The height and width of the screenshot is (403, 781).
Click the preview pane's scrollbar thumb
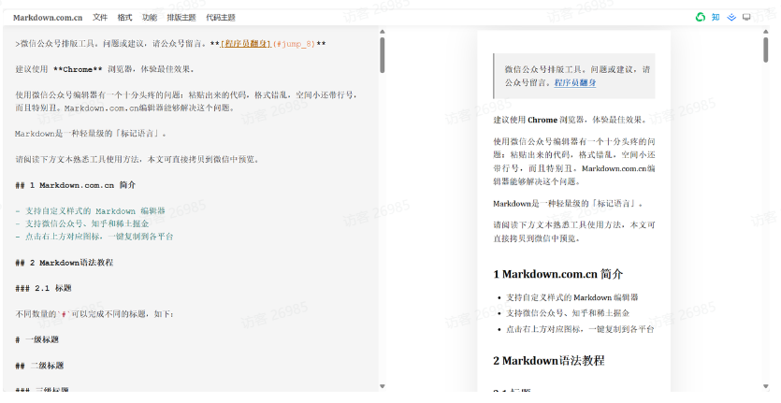766,50
